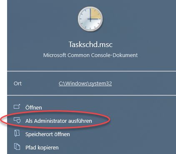Select Speicherort öffnen
This screenshot has height=154, width=176.
tap(48, 134)
